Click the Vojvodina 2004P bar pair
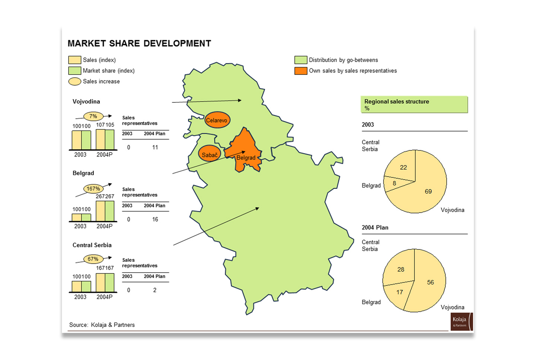536x357 pixels. (105, 139)
